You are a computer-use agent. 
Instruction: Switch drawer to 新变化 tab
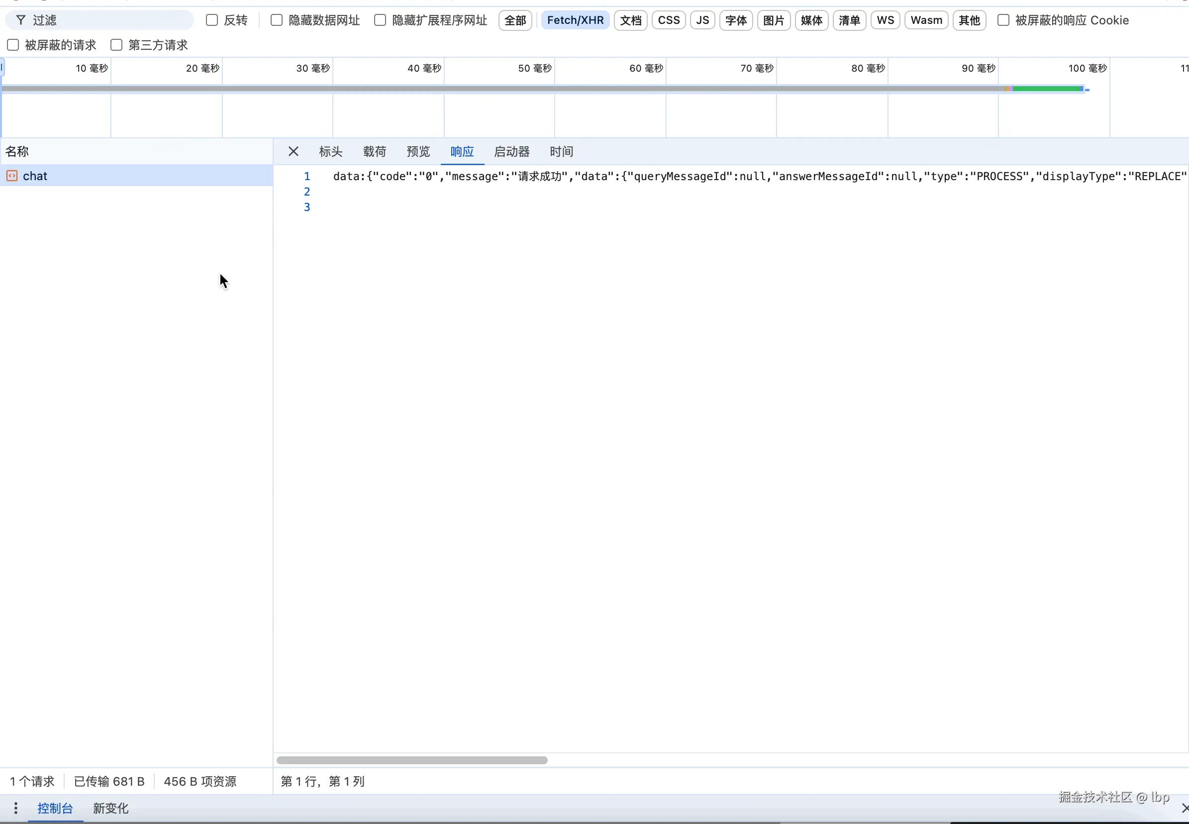click(x=110, y=808)
